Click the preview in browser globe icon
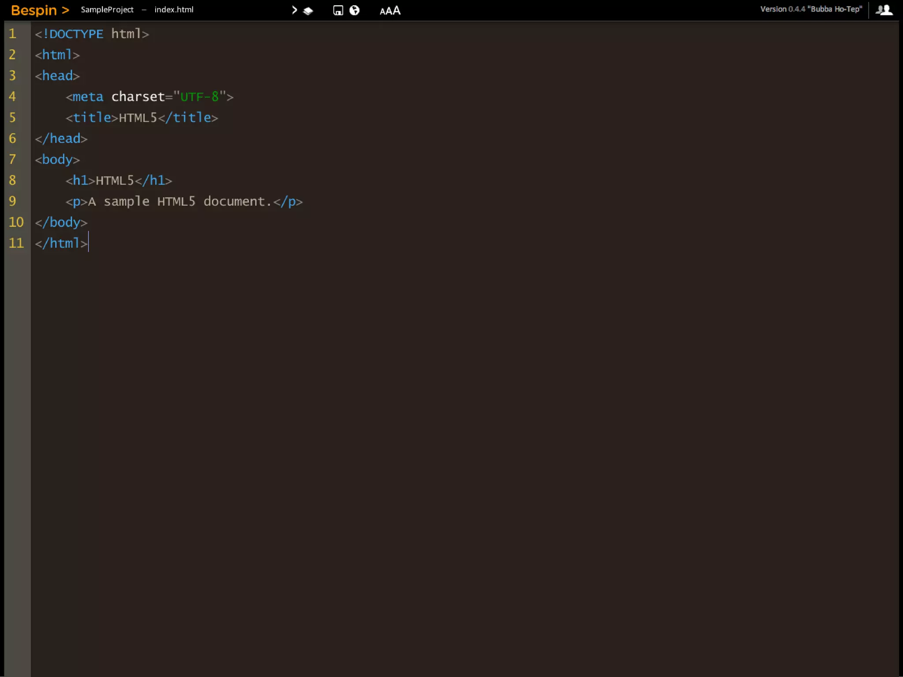This screenshot has height=677, width=903. (354, 11)
